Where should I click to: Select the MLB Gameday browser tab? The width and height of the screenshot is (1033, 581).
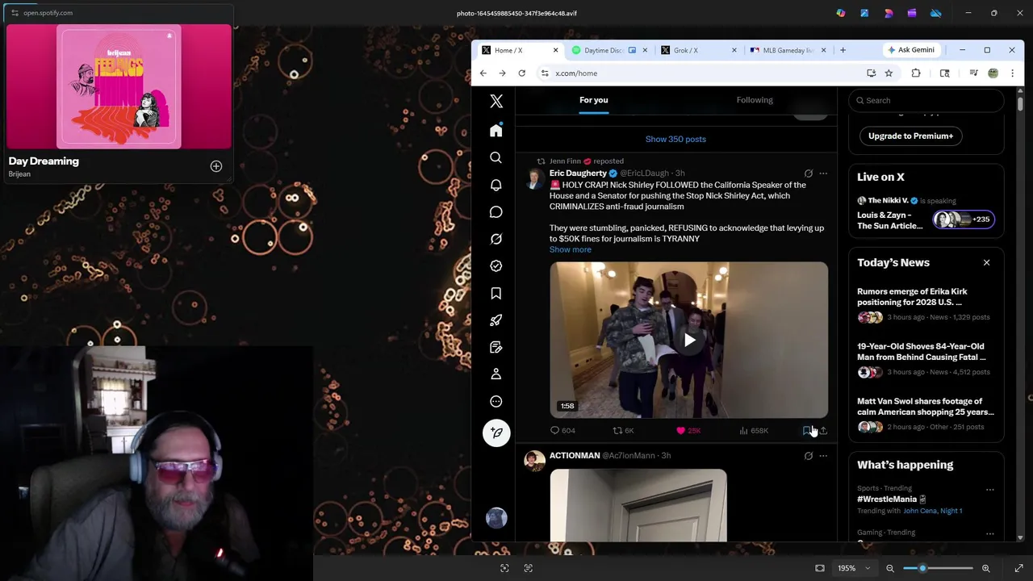(788, 50)
